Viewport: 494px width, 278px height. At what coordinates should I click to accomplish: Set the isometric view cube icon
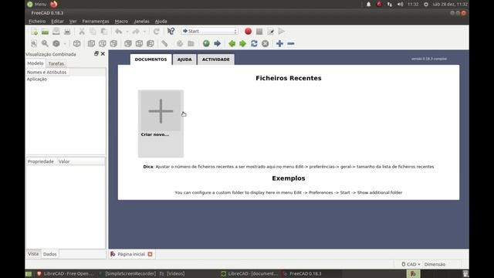(x=76, y=43)
